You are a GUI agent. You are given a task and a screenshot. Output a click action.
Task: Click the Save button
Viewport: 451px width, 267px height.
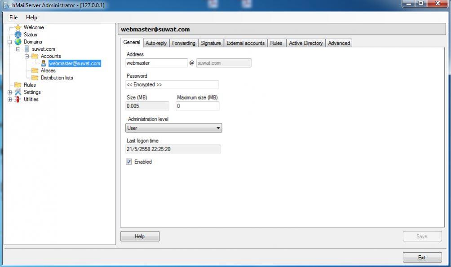point(422,236)
